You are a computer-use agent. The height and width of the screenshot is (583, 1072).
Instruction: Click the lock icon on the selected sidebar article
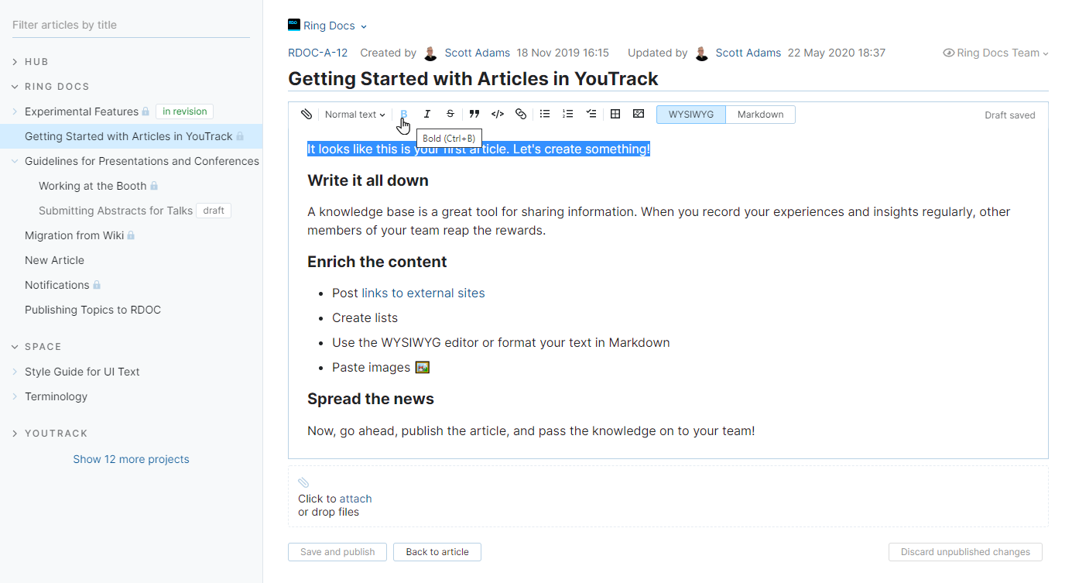(240, 136)
